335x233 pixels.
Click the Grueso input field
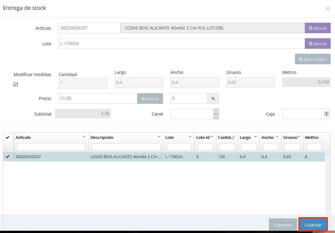click(x=250, y=83)
